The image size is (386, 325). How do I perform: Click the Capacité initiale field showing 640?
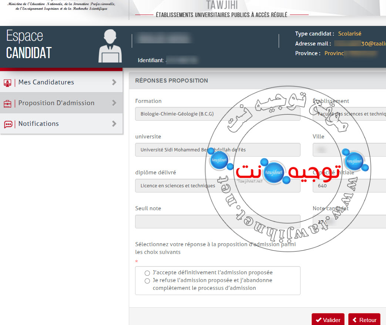[x=349, y=186]
